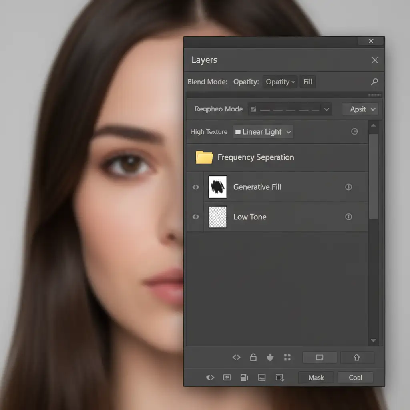Open the Reqpheo Mode dashed-line dropdown
The height and width of the screenshot is (410, 410).
(x=289, y=109)
